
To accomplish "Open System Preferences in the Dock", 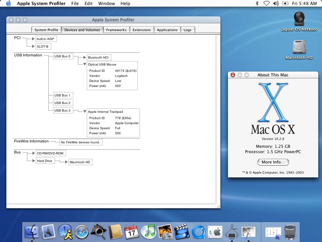I will coord(215,232).
